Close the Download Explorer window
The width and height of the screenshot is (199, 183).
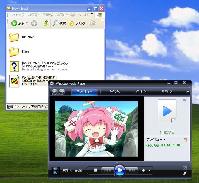(102, 8)
